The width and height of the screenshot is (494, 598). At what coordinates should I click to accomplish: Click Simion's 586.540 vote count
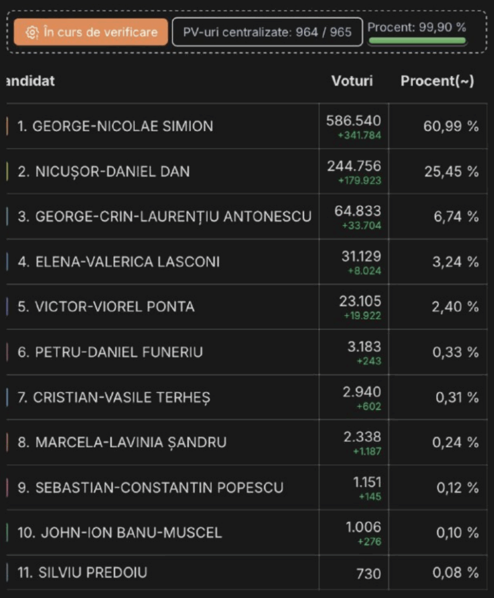353,121
